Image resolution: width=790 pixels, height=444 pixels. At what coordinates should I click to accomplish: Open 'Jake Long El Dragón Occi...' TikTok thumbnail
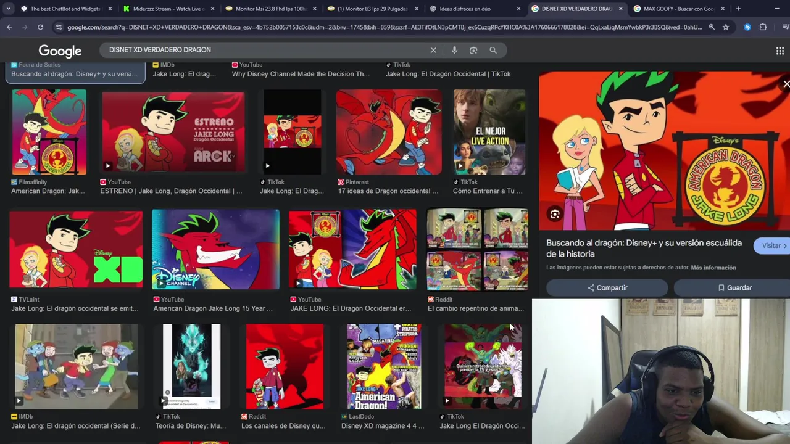click(483, 366)
